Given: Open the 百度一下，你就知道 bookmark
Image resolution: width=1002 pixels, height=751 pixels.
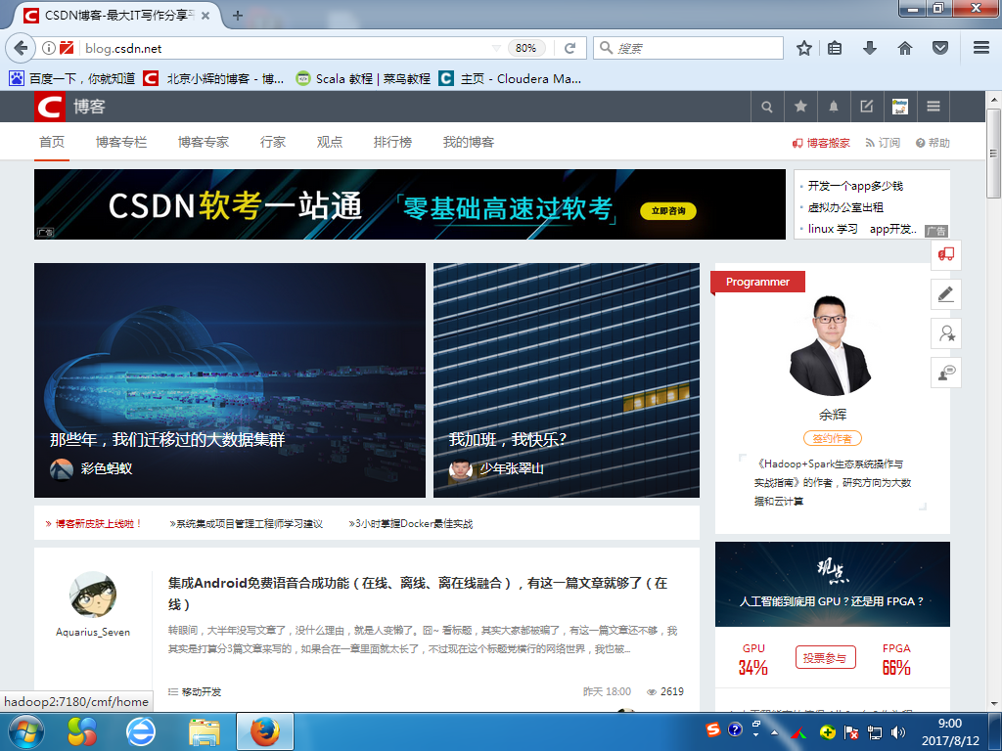Looking at the screenshot, I should tap(72, 78).
